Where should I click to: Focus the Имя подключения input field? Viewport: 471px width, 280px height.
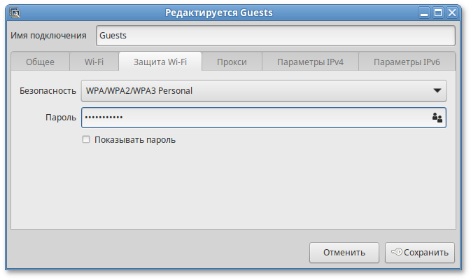[276, 36]
